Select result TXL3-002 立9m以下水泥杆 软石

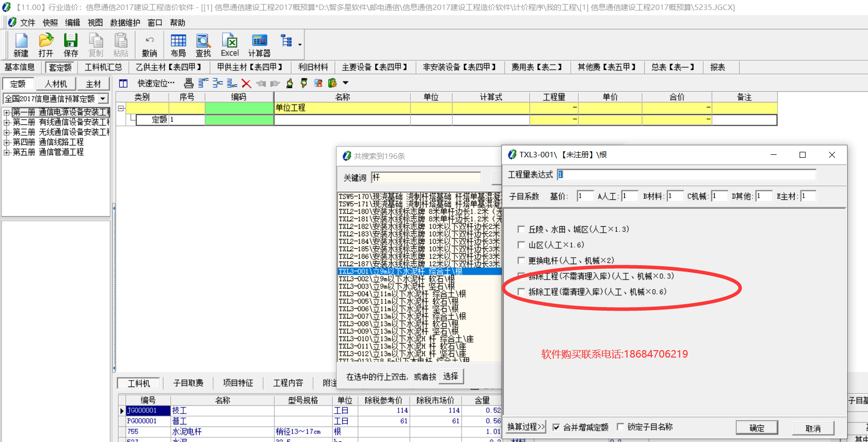click(420, 279)
